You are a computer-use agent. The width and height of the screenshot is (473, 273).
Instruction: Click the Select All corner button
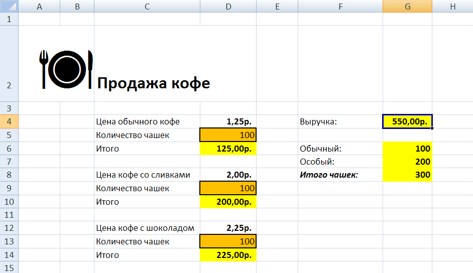(x=9, y=6)
